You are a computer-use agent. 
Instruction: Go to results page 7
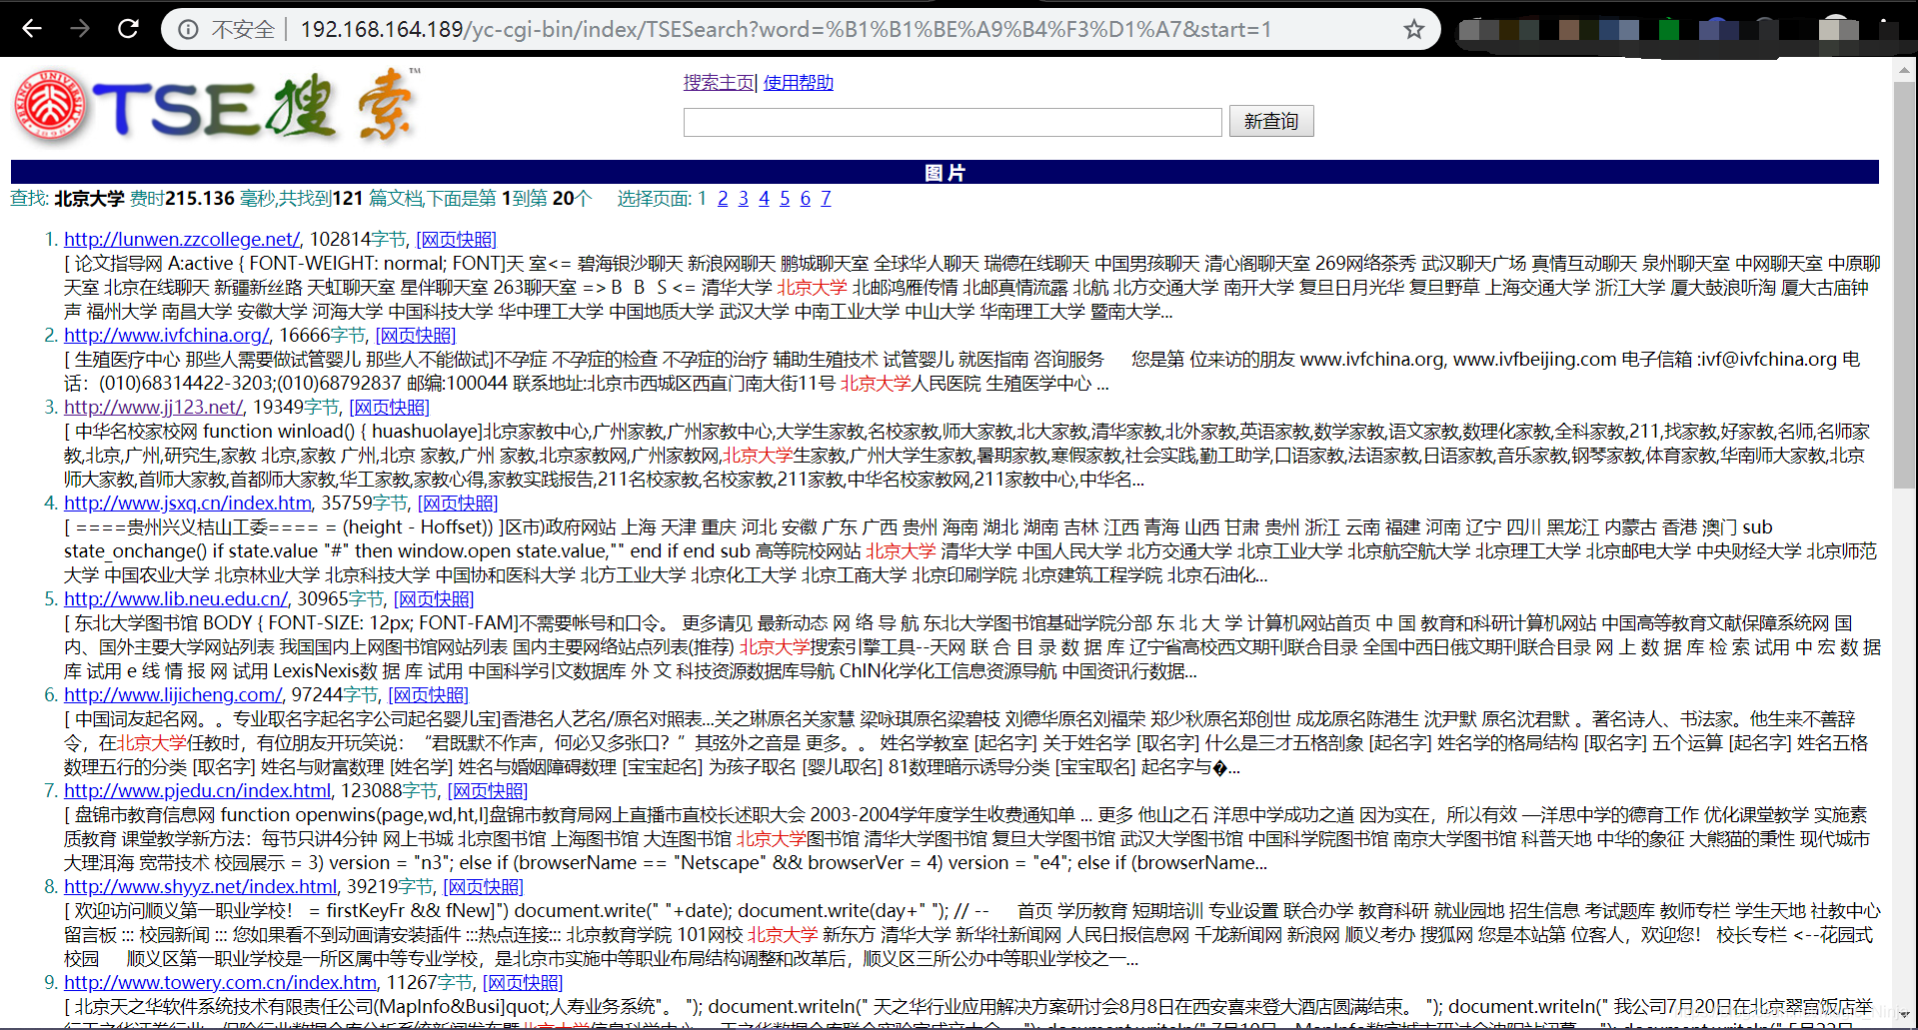click(825, 199)
